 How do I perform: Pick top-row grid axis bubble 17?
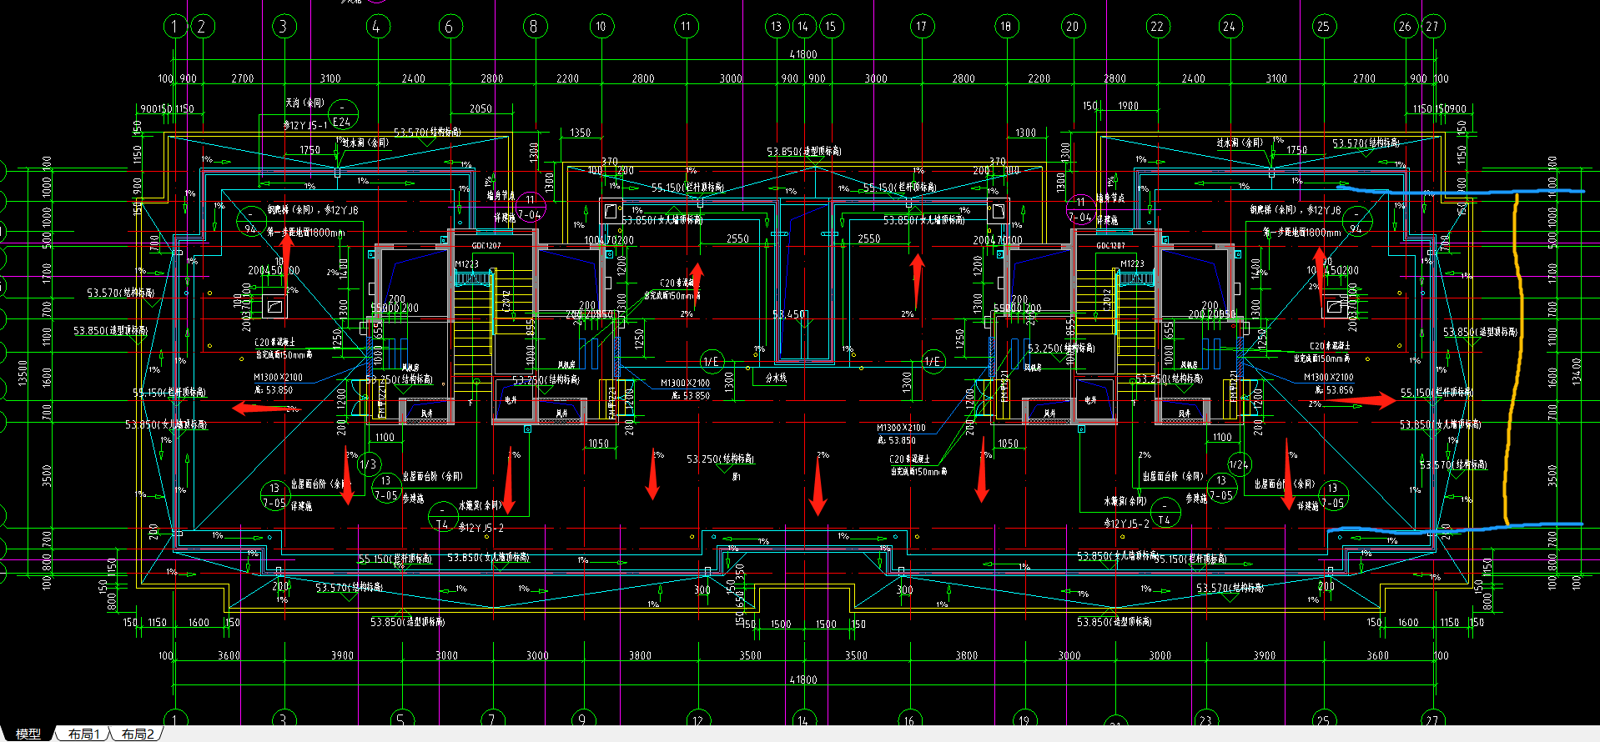coord(922,26)
